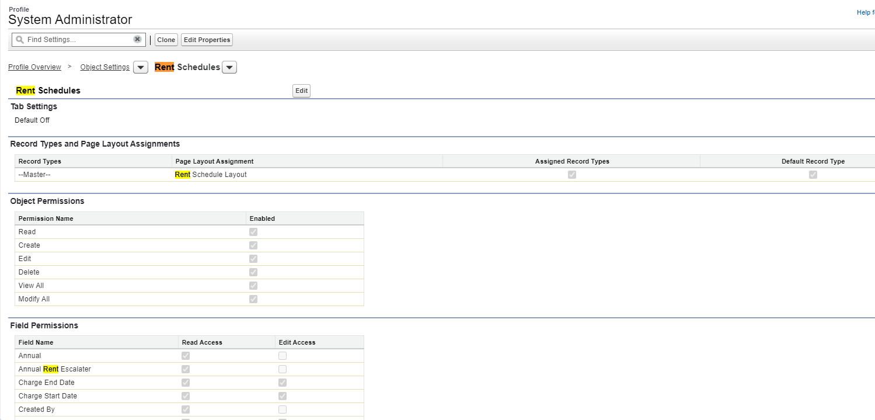This screenshot has width=875, height=420.
Task: Toggle Edit Access for Annual field
Action: [283, 356]
